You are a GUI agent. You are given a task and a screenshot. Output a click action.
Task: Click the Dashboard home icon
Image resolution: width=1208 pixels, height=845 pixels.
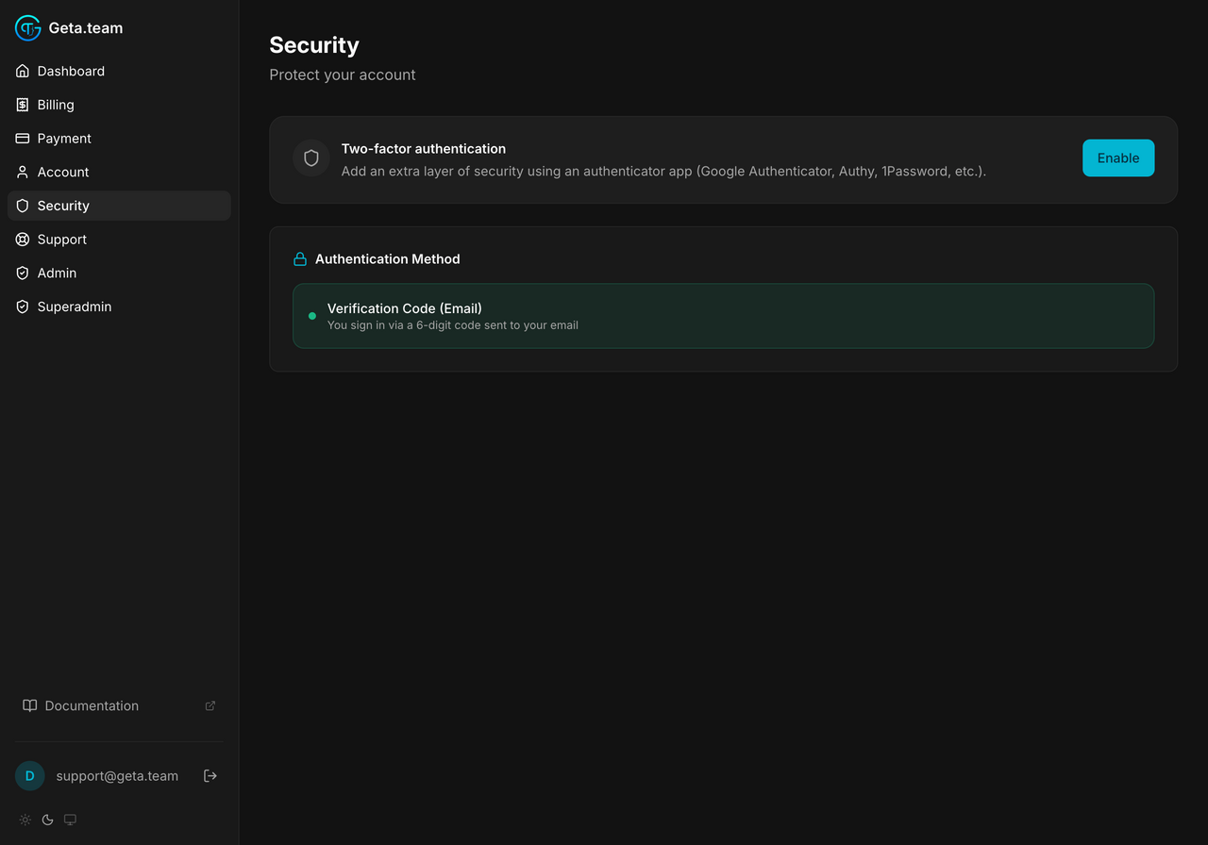tap(23, 71)
